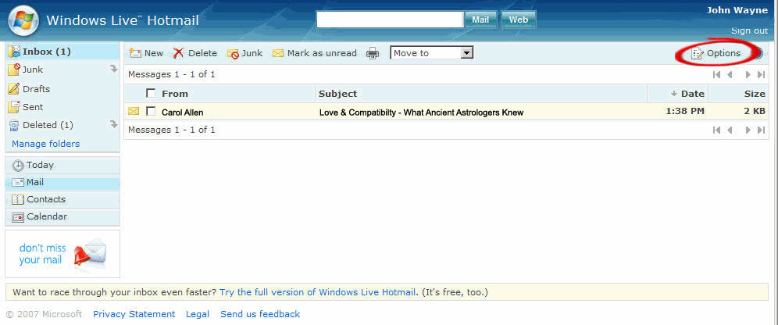The width and height of the screenshot is (778, 325).
Task: Click the Mail search button
Action: tap(480, 20)
